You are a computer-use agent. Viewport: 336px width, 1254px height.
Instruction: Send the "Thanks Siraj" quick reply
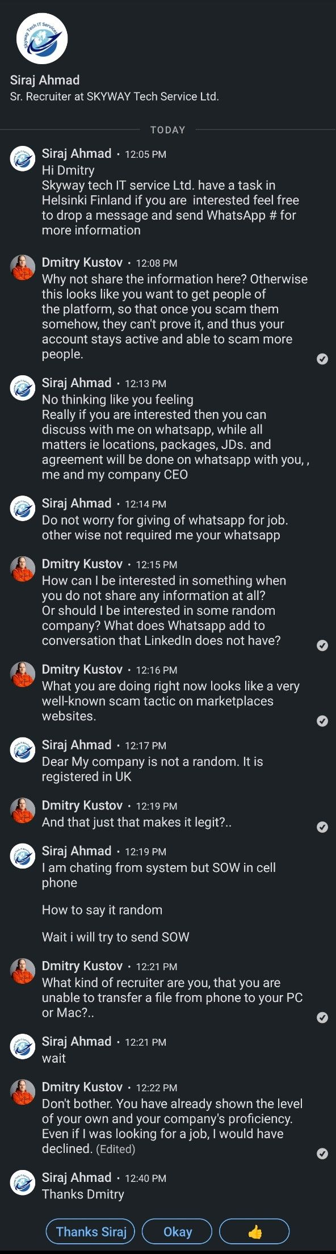[x=91, y=1232]
